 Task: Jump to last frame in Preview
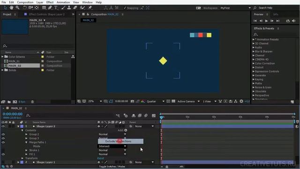pos(278,21)
